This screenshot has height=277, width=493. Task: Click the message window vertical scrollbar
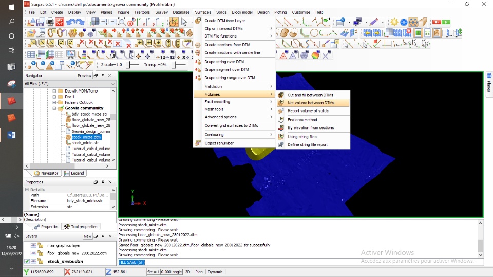tap(481, 239)
